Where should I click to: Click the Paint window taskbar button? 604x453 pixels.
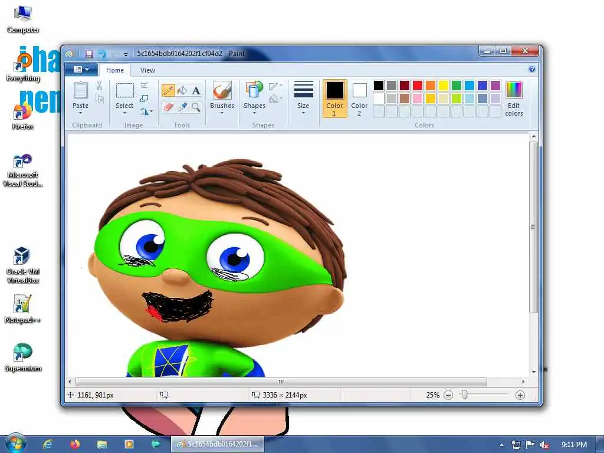pyautogui.click(x=218, y=444)
